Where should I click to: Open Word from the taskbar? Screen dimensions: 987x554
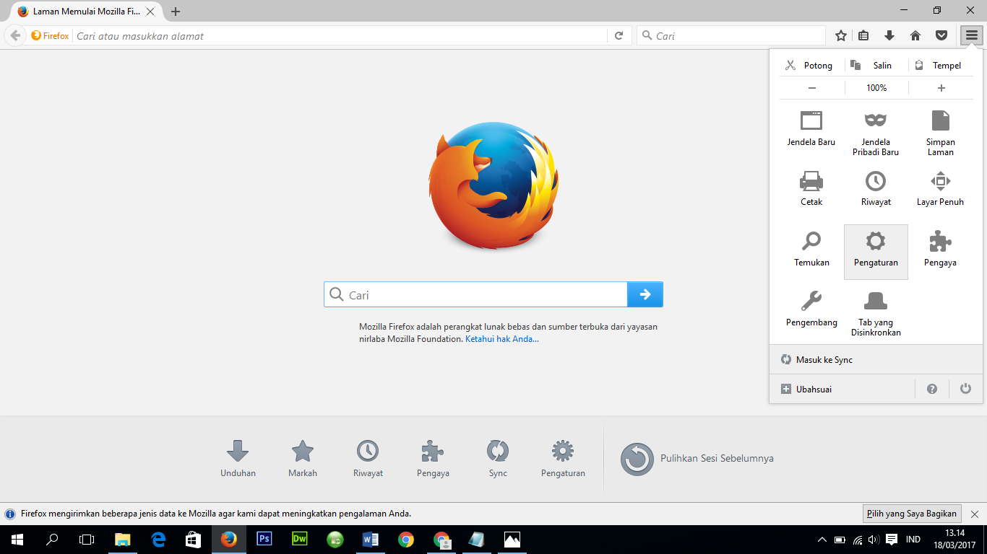point(371,539)
